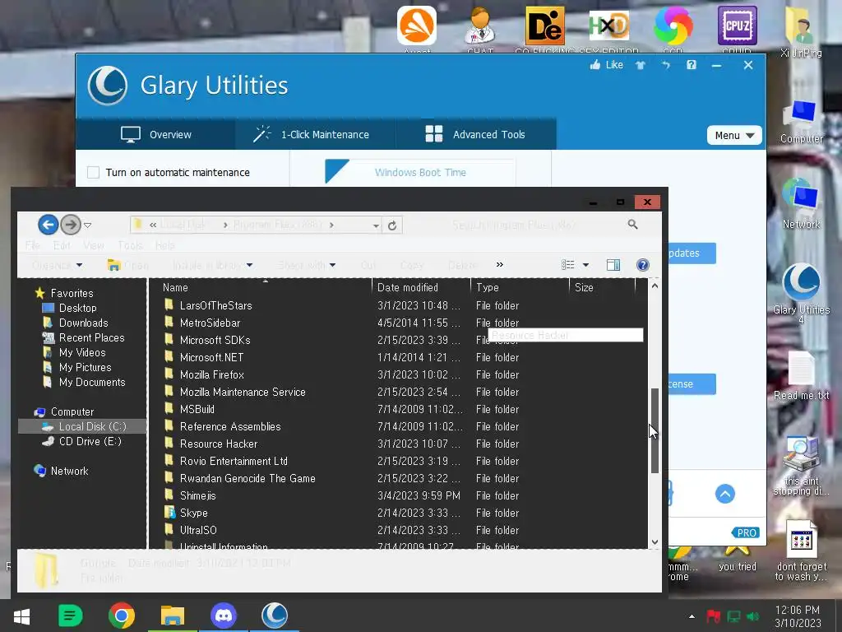Open the recent pages dropdown by nav arrows

[x=87, y=225]
